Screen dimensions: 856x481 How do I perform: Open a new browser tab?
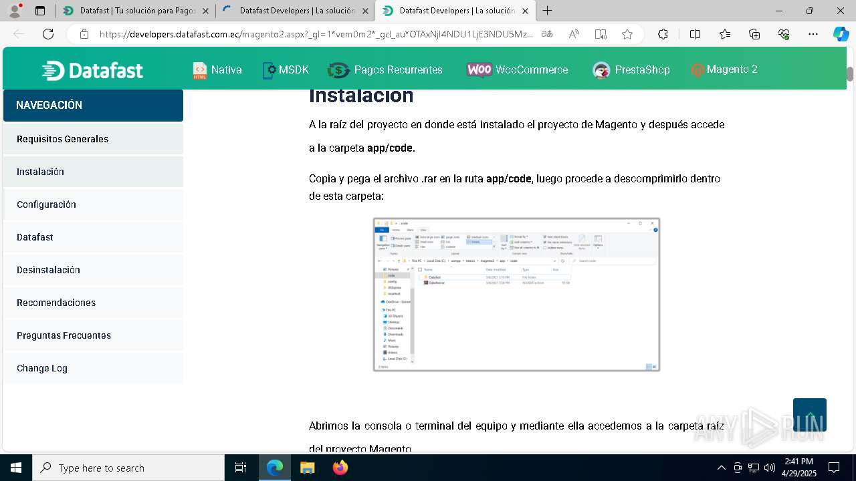tap(547, 11)
